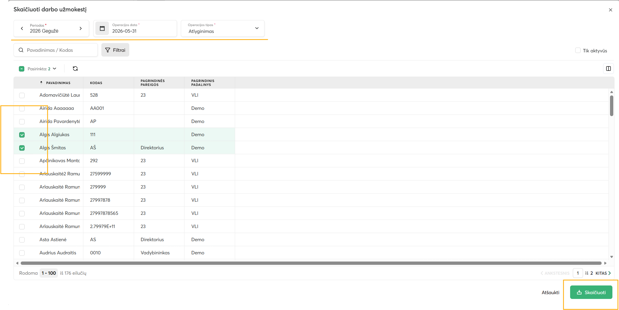Click the refresh list icon

pos(75,69)
